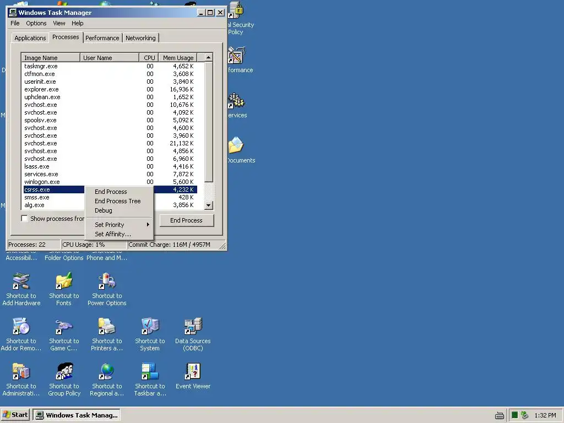Image resolution: width=564 pixels, height=423 pixels.
Task: Choose End Process Tree in context menu
Action: click(119, 201)
